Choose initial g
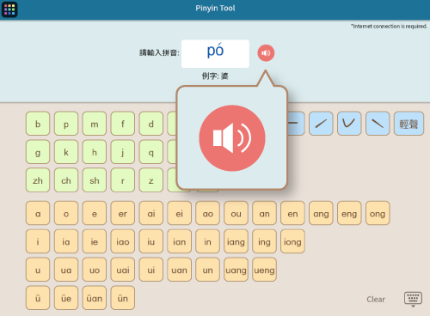Viewport: 430px width, 316px height. 38,152
